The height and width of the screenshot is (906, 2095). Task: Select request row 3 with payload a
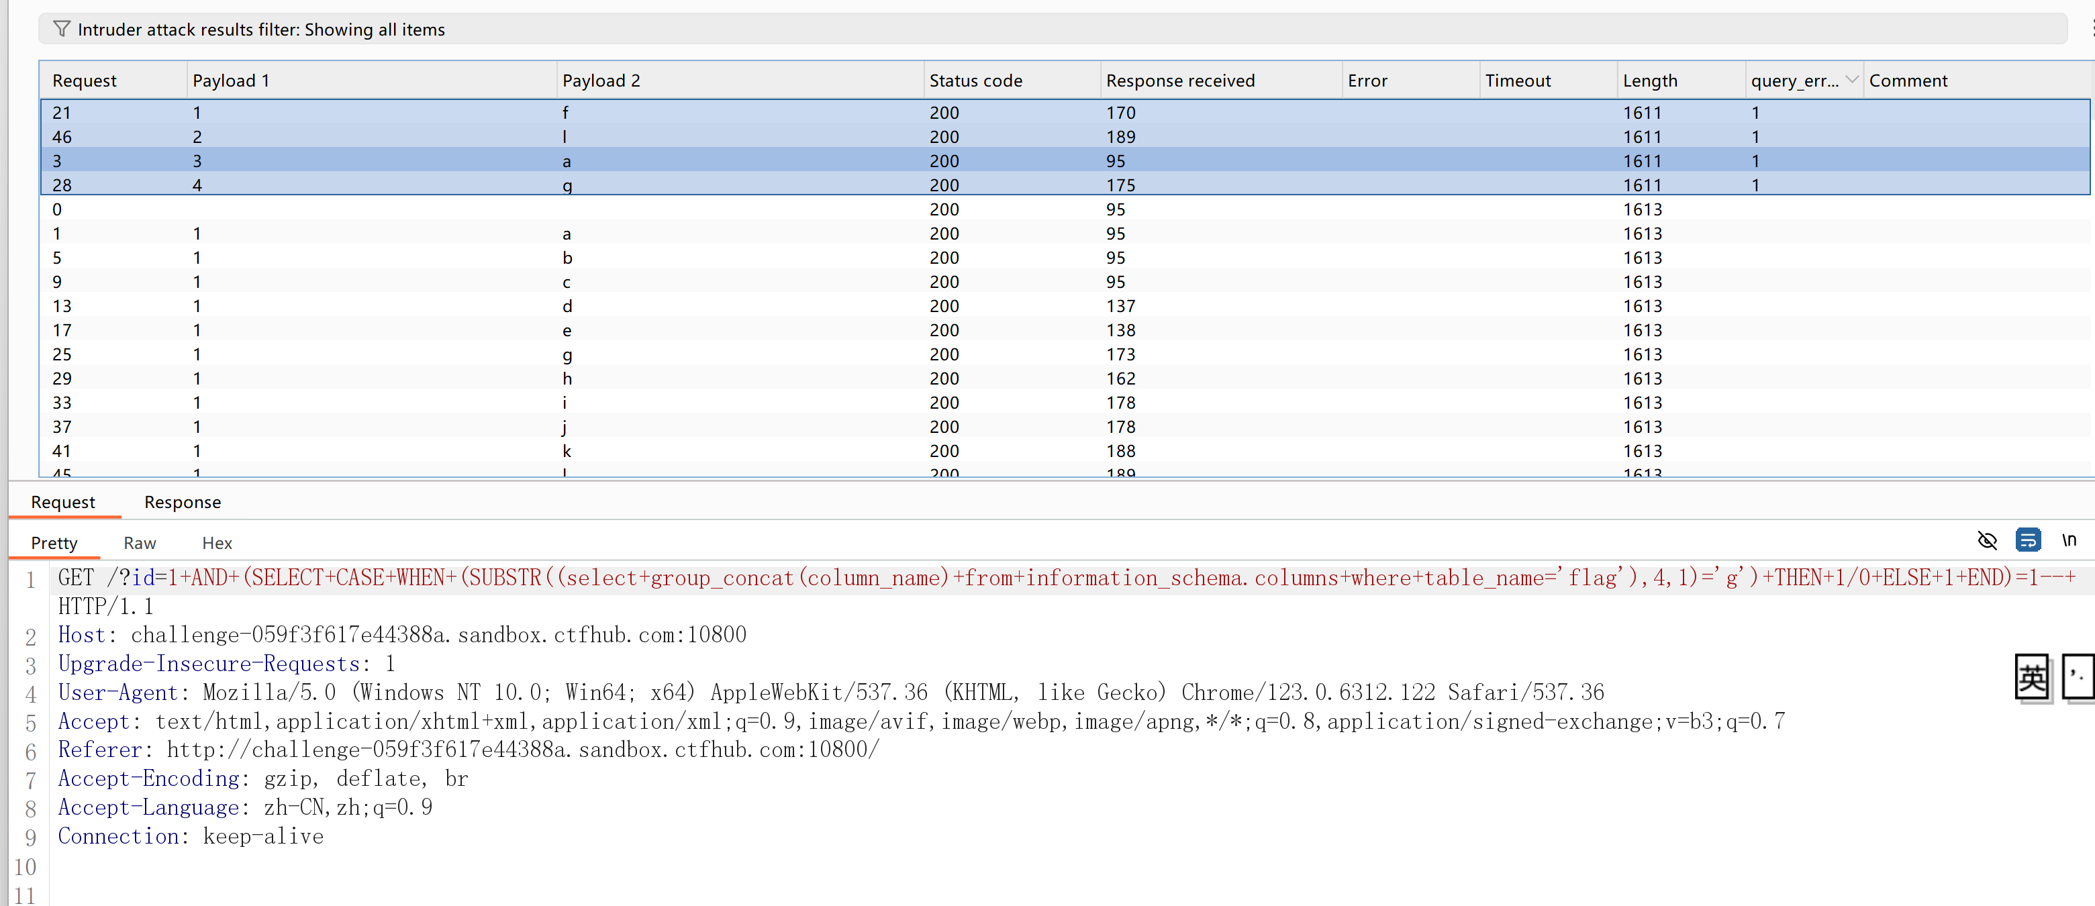[x=1065, y=161]
